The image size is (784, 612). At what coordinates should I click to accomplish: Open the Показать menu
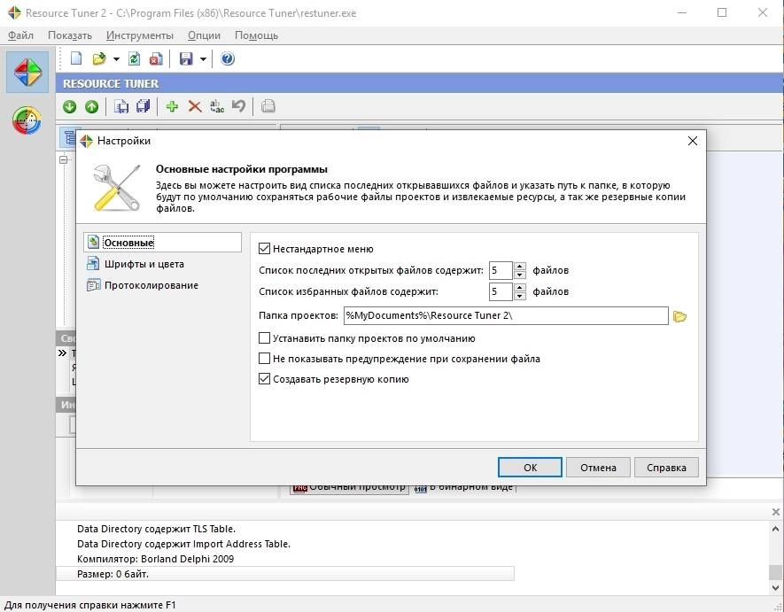[69, 35]
